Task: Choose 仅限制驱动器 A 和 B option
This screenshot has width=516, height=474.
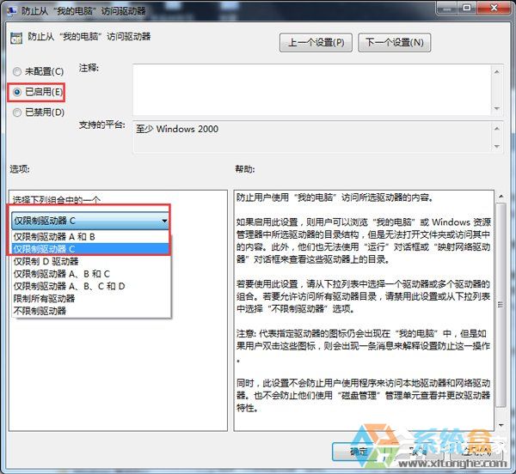Action: (91, 236)
